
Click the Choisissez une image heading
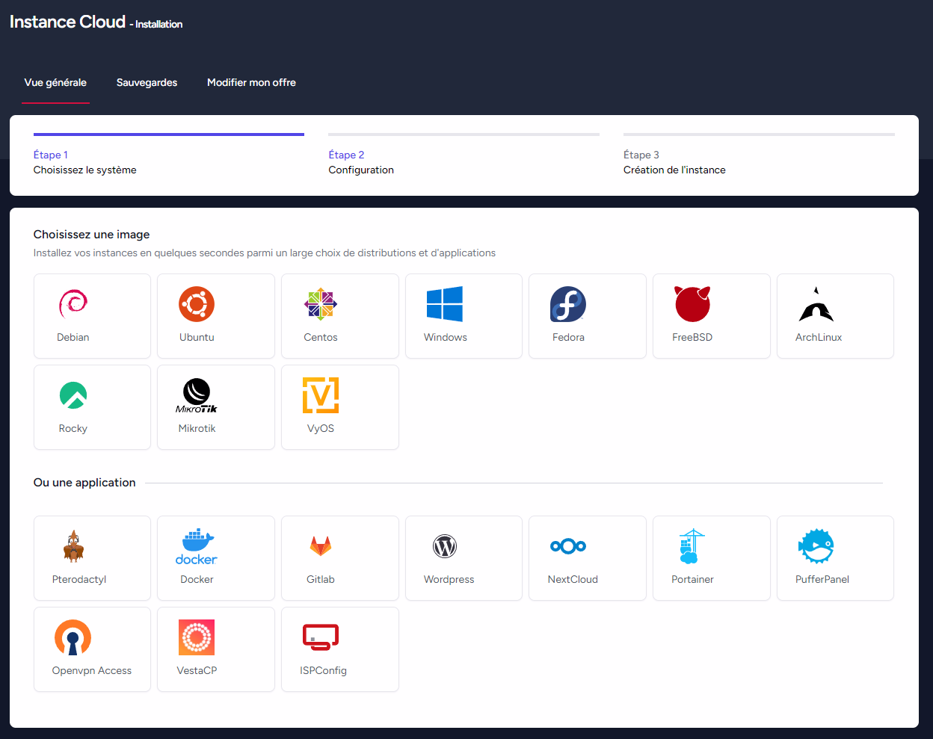[92, 235]
